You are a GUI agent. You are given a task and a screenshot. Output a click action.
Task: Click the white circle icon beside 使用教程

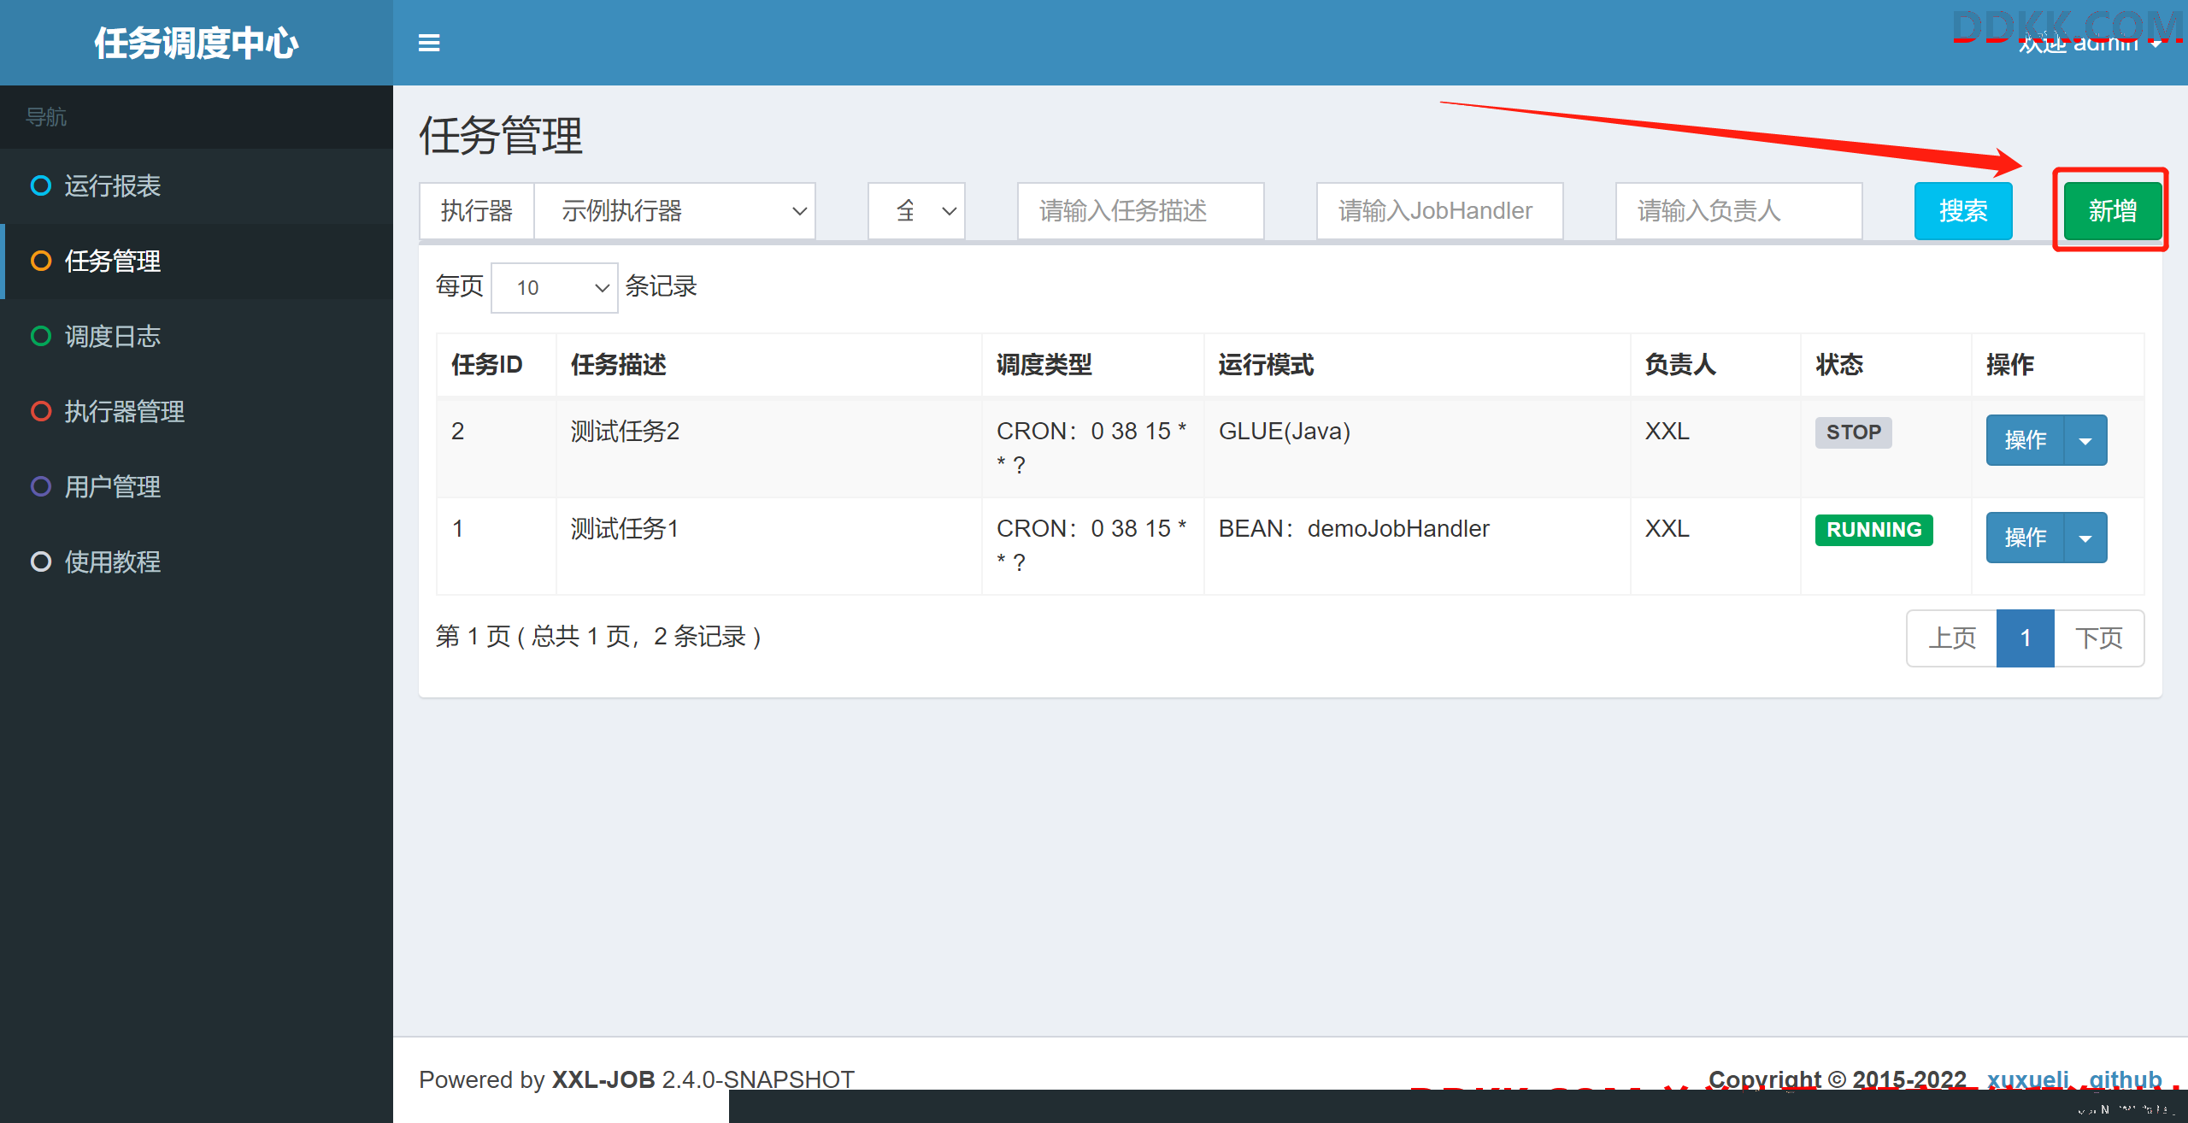[40, 561]
